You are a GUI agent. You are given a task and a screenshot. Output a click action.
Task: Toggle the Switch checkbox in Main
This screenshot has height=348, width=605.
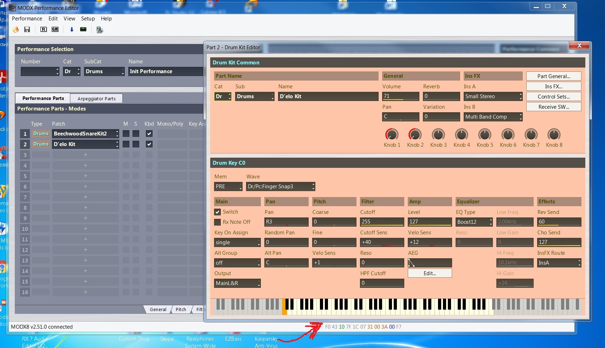218,212
